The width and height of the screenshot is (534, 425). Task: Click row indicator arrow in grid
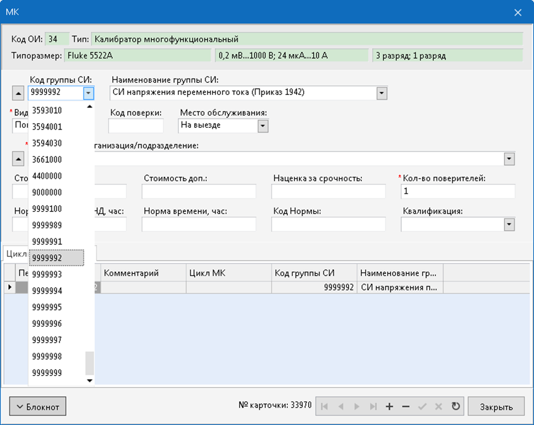9,287
